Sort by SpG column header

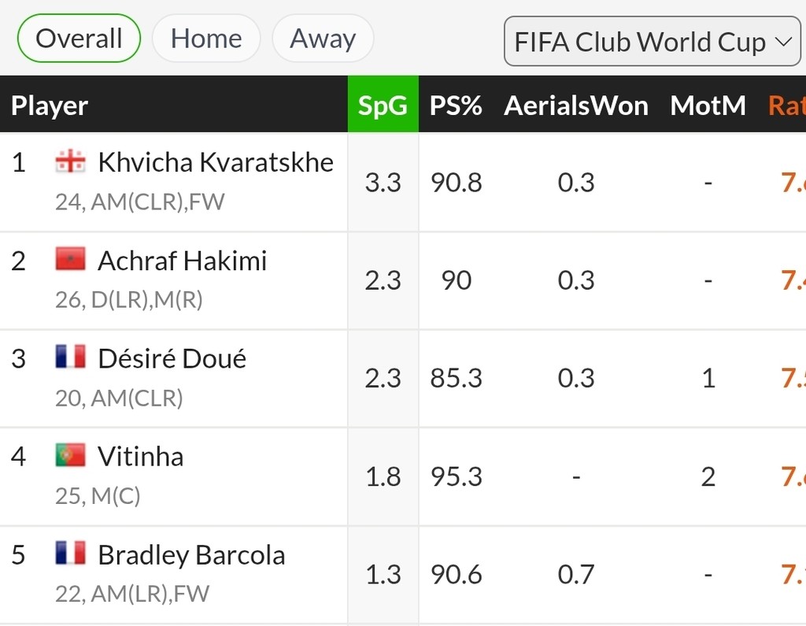point(383,105)
